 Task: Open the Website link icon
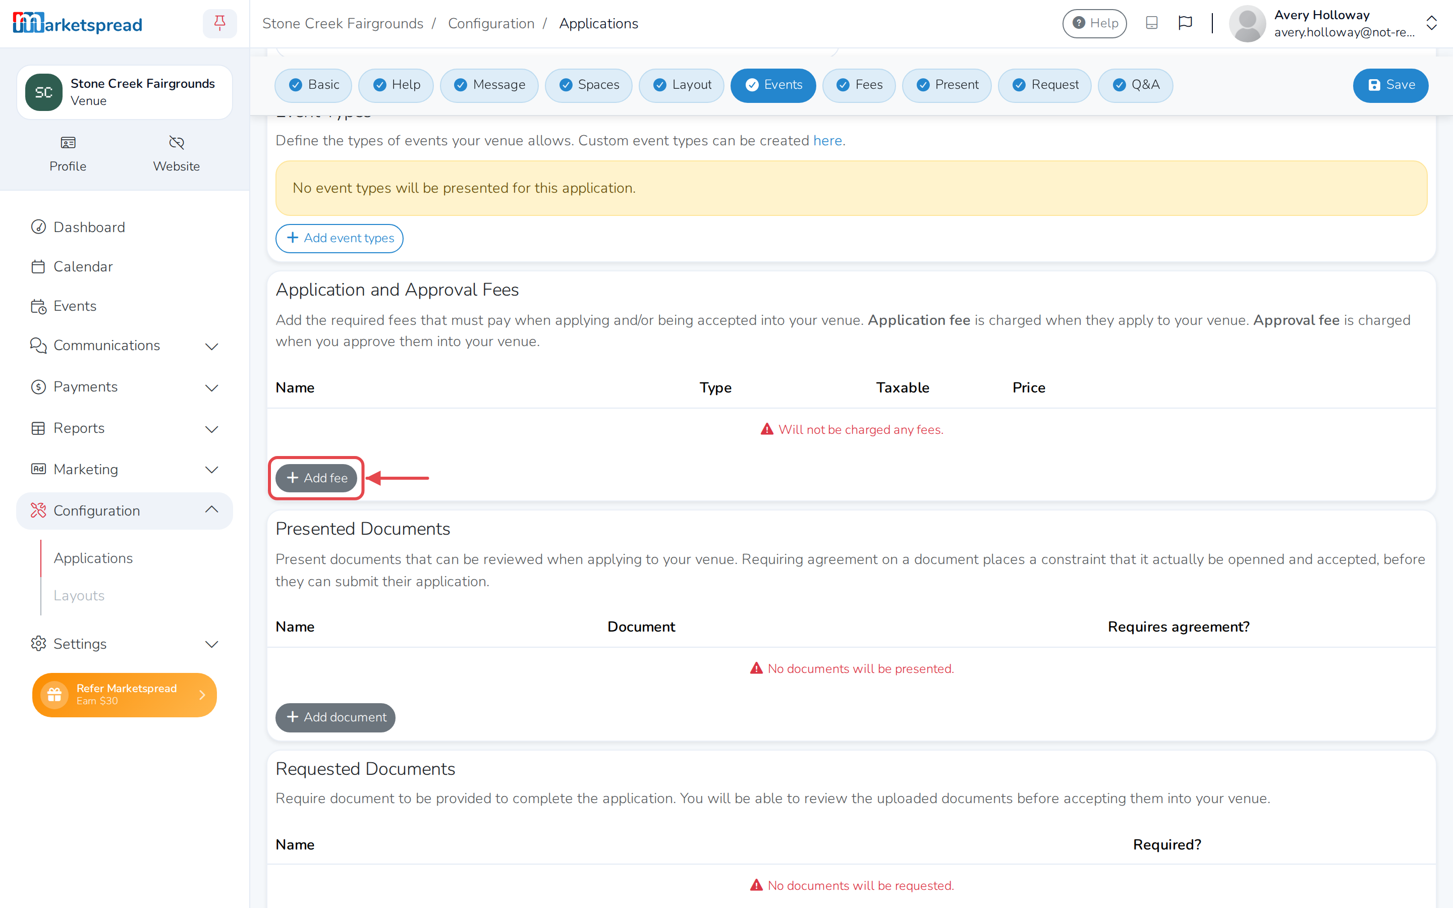(177, 142)
